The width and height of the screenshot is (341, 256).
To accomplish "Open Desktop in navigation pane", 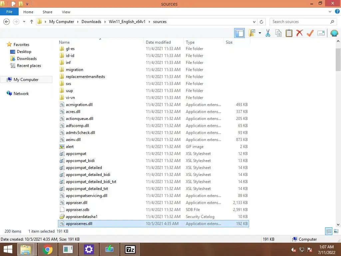I will click(x=24, y=52).
